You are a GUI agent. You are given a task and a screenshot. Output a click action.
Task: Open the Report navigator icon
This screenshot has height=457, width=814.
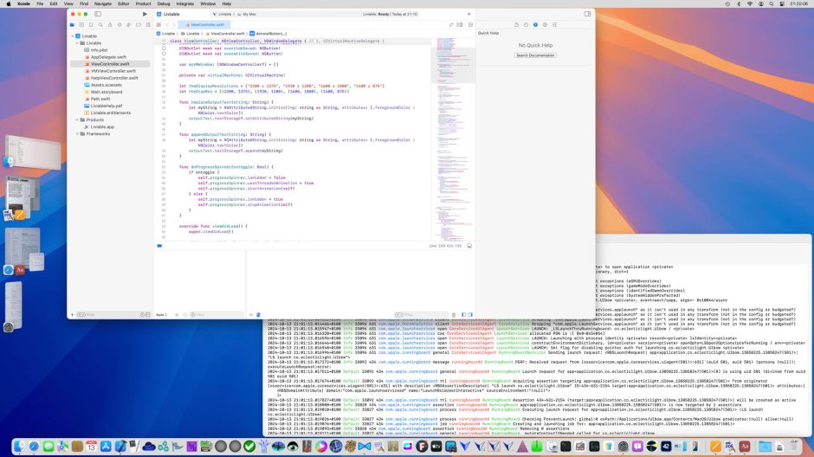[x=148, y=24]
